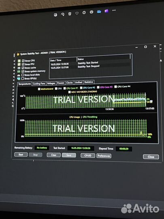
Task: Show file info via the info icon
Action: tap(84, 13)
